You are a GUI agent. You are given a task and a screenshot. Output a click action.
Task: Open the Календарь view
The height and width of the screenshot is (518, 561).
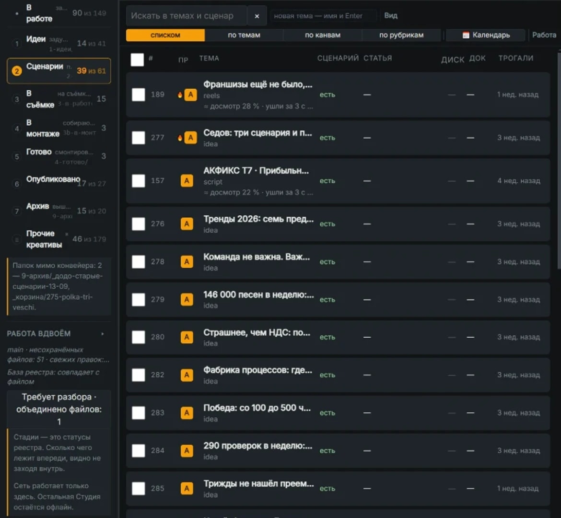coord(486,35)
